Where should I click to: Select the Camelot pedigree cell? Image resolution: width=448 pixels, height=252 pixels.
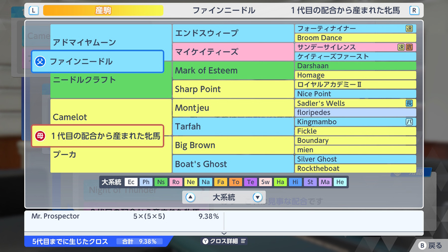(111, 112)
